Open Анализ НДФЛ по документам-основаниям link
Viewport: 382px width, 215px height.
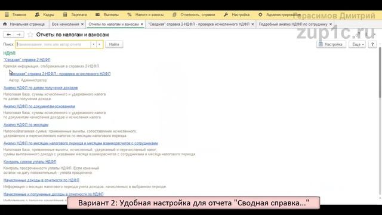39,106
